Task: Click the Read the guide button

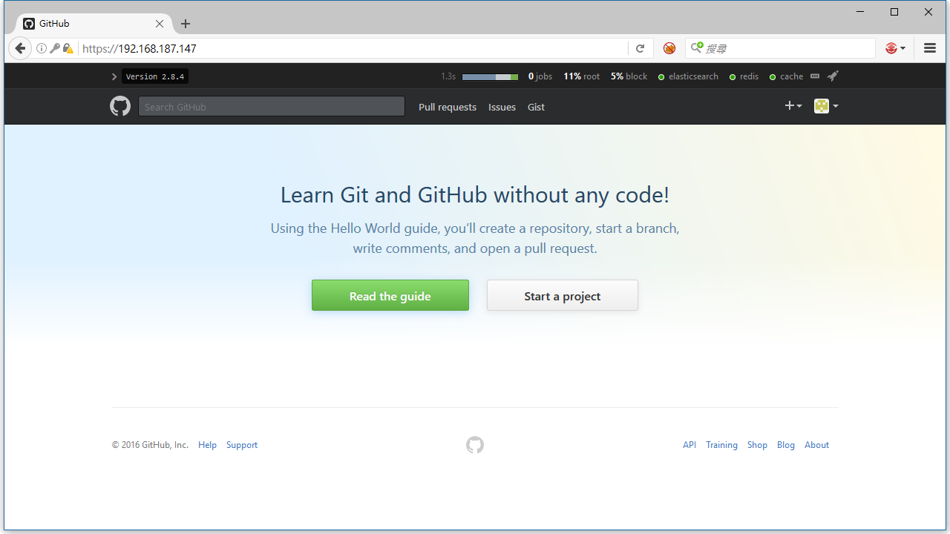Action: pos(390,295)
